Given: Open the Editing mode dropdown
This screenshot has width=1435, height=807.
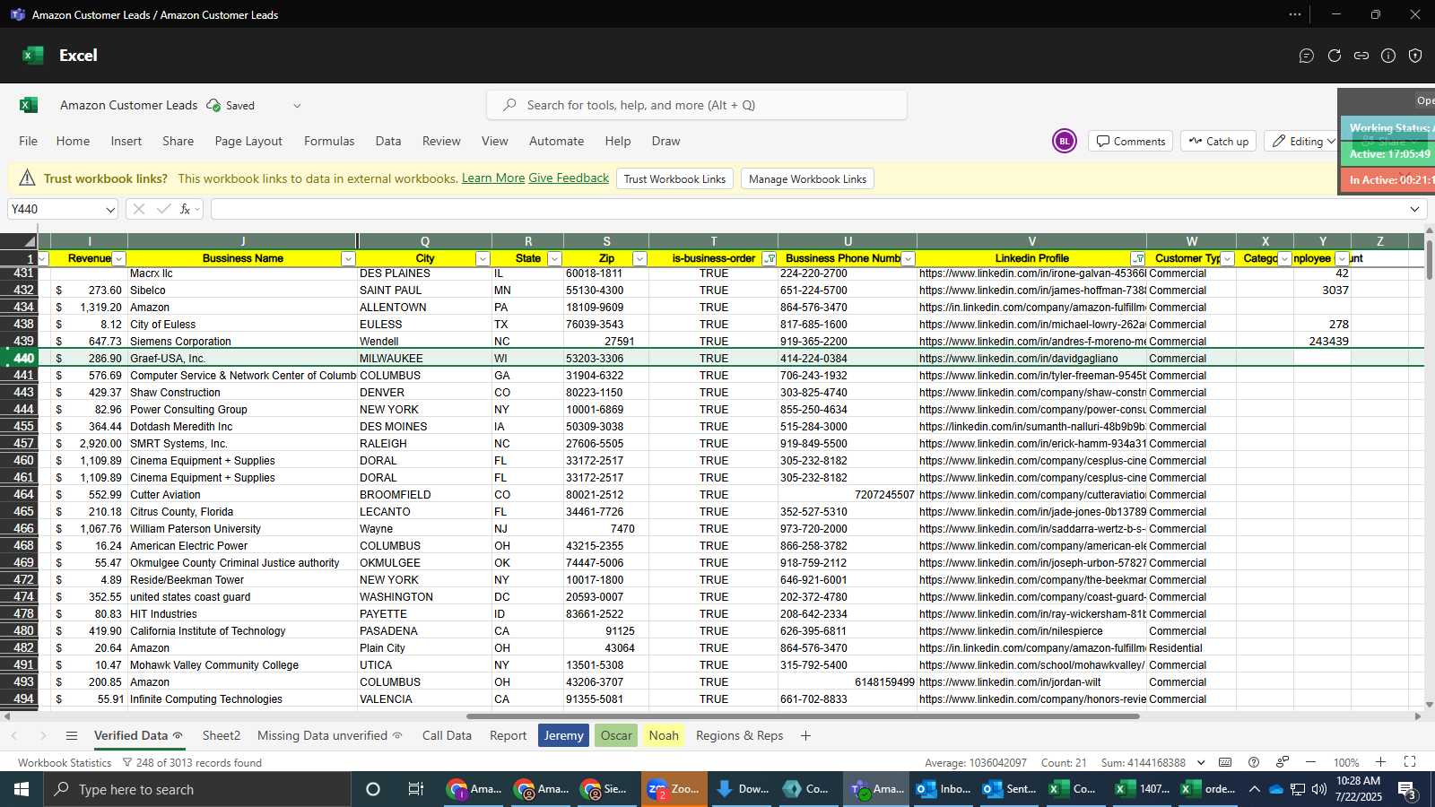Looking at the screenshot, I should [1303, 141].
